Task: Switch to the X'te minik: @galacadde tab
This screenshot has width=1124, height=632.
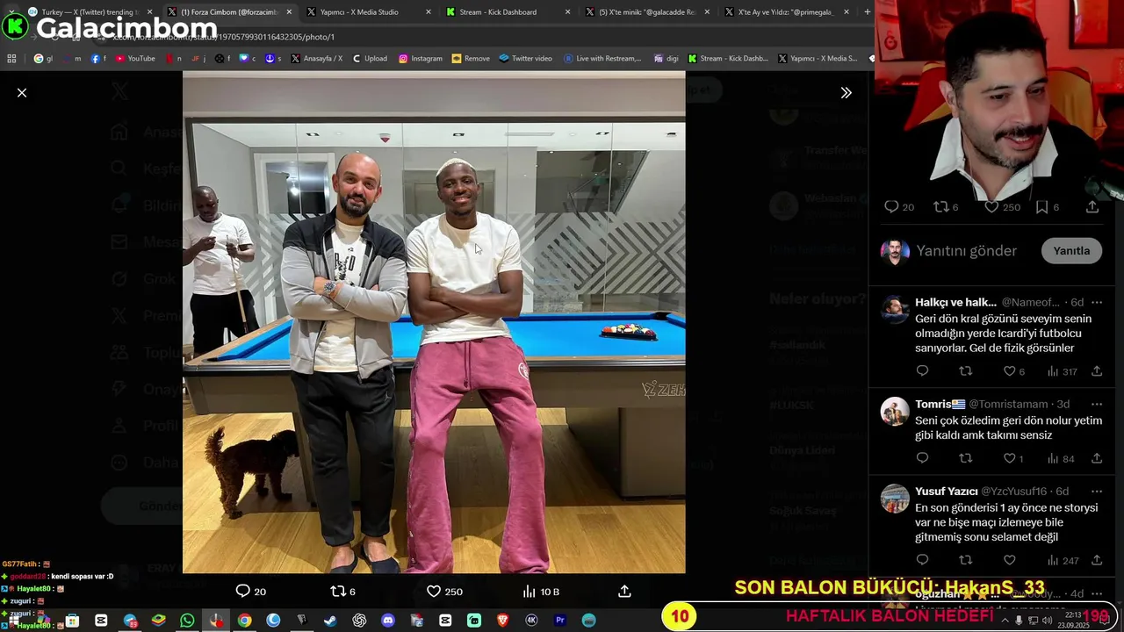Action: coord(647,12)
